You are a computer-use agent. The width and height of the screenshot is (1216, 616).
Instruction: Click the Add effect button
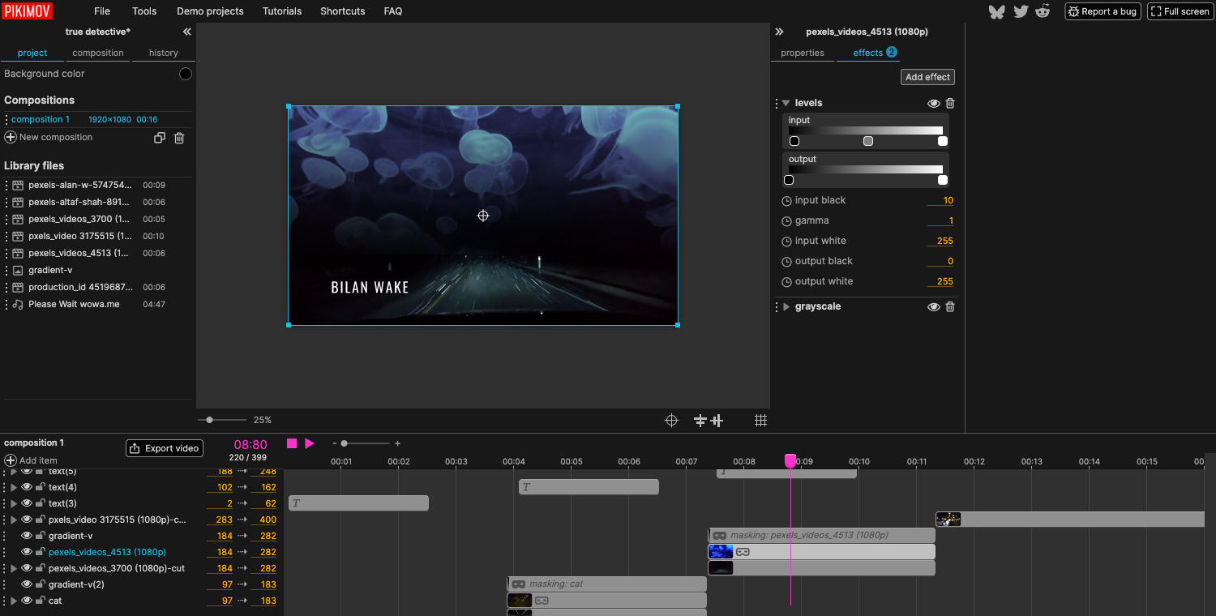pyautogui.click(x=927, y=77)
